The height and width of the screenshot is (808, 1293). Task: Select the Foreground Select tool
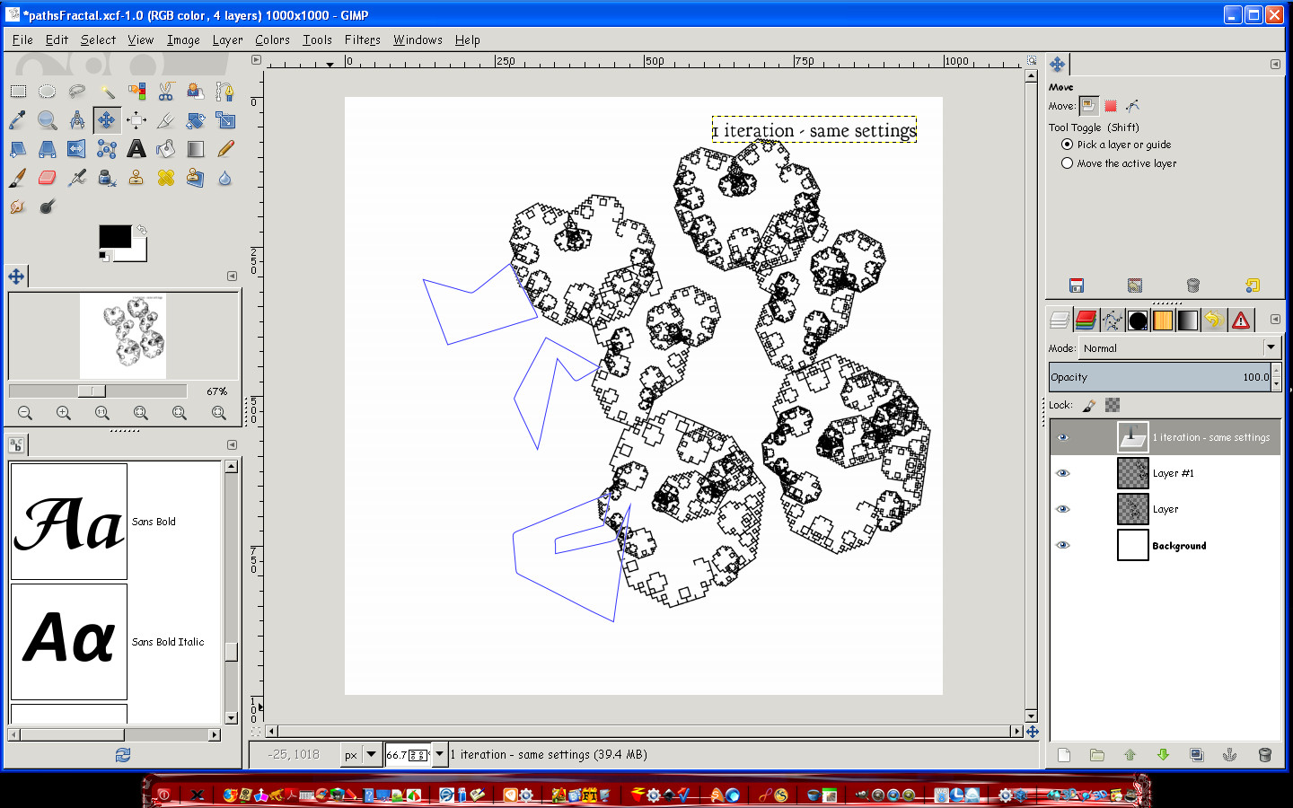(196, 91)
